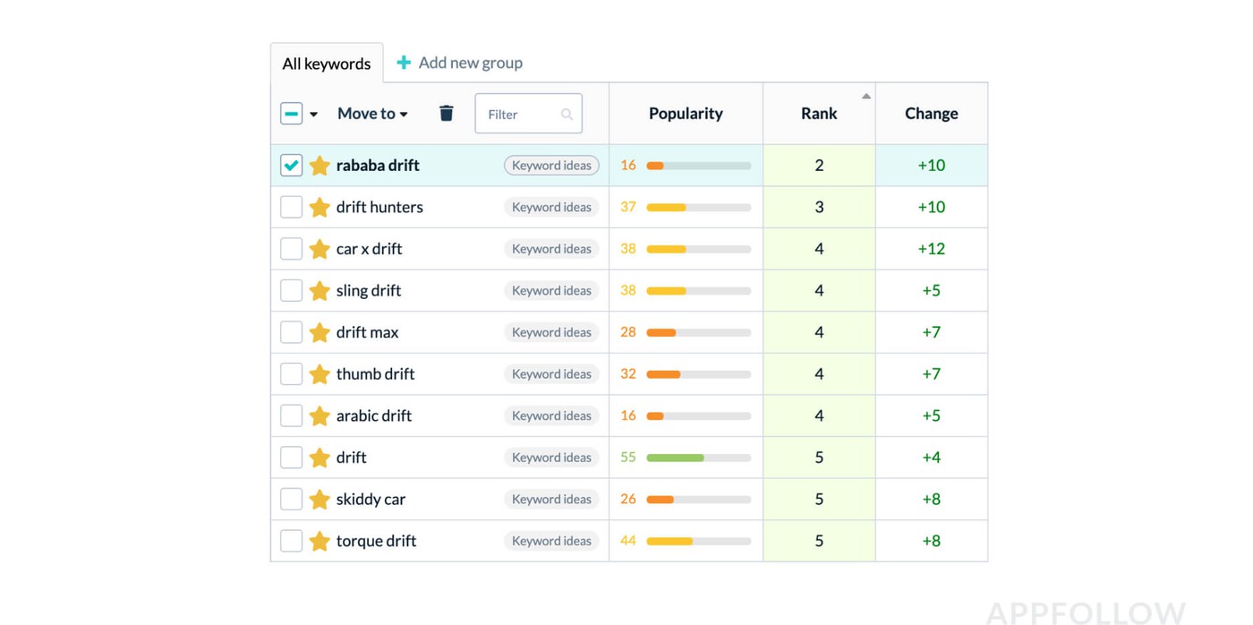Expand the select-all checkbox arrow menu
The width and height of the screenshot is (1253, 625).
coord(314,115)
